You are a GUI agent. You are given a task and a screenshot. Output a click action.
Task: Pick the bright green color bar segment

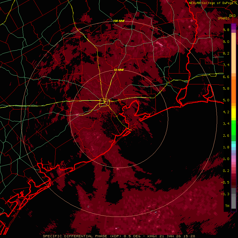coord(234,127)
